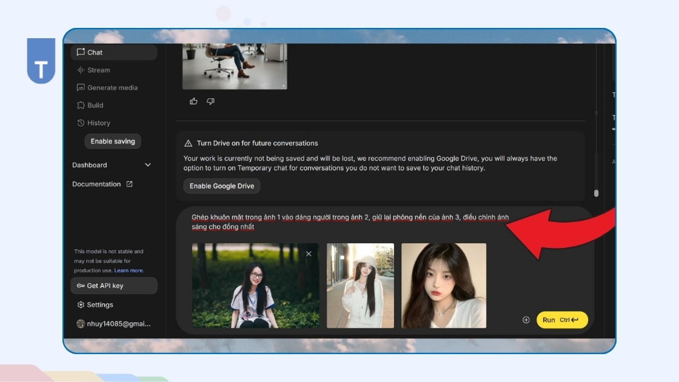Select the white hat girl thumbnail
Viewport: 679px width, 382px height.
[x=360, y=286]
